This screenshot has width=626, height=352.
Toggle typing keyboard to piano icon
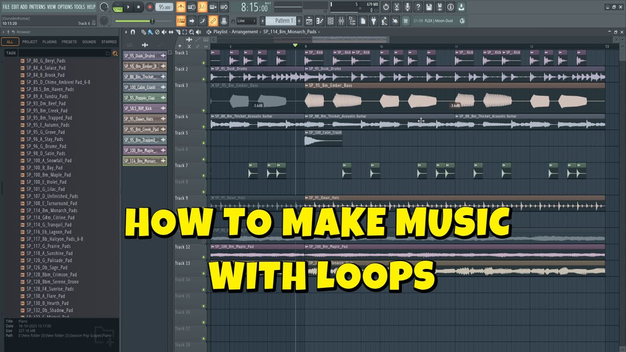(181, 21)
